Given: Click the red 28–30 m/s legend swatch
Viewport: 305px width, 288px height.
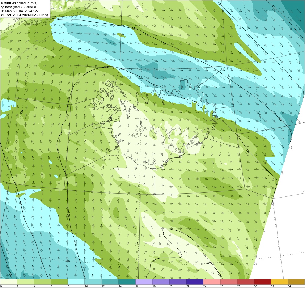Looking at the screenshot, I should coord(246,282).
